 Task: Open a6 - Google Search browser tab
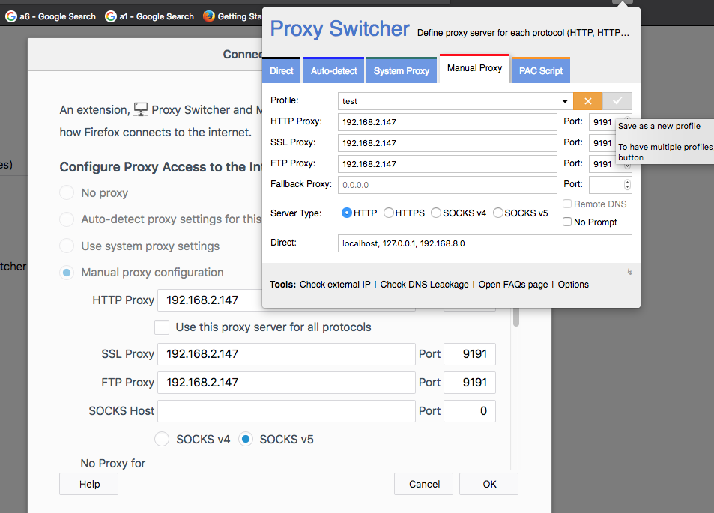(x=51, y=16)
